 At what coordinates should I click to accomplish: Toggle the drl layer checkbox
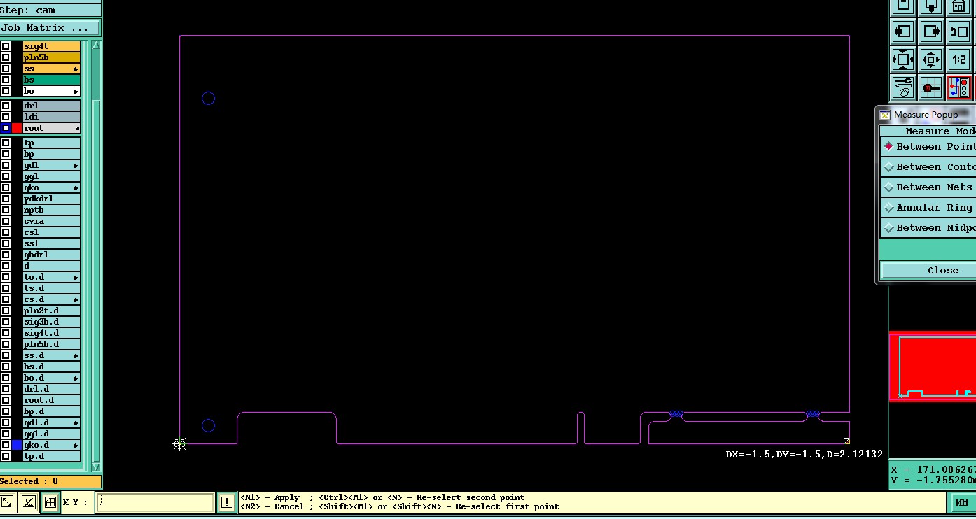pos(6,106)
